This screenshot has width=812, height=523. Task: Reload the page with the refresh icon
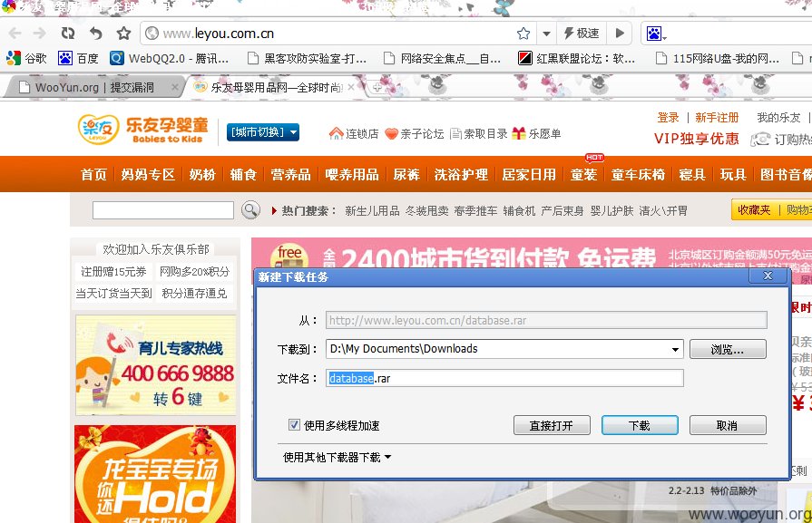coord(68,34)
